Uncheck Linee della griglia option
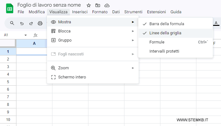The width and height of the screenshot is (221, 126). [x=165, y=33]
